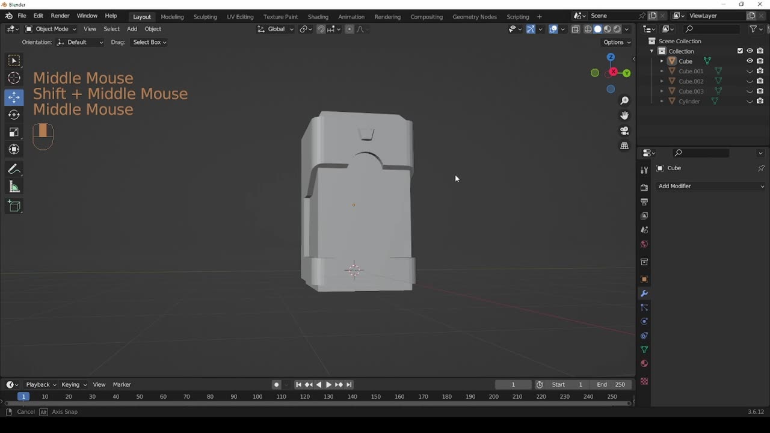Show Cylinder in viewport
Viewport: 770px width, 433px height.
point(750,101)
